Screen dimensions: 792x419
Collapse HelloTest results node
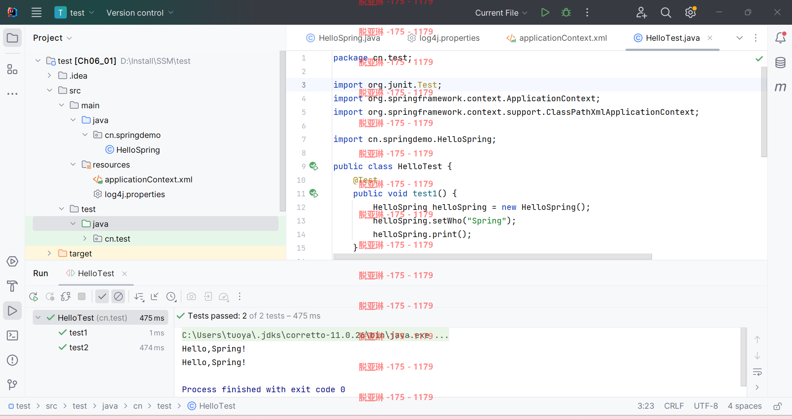[x=38, y=317]
